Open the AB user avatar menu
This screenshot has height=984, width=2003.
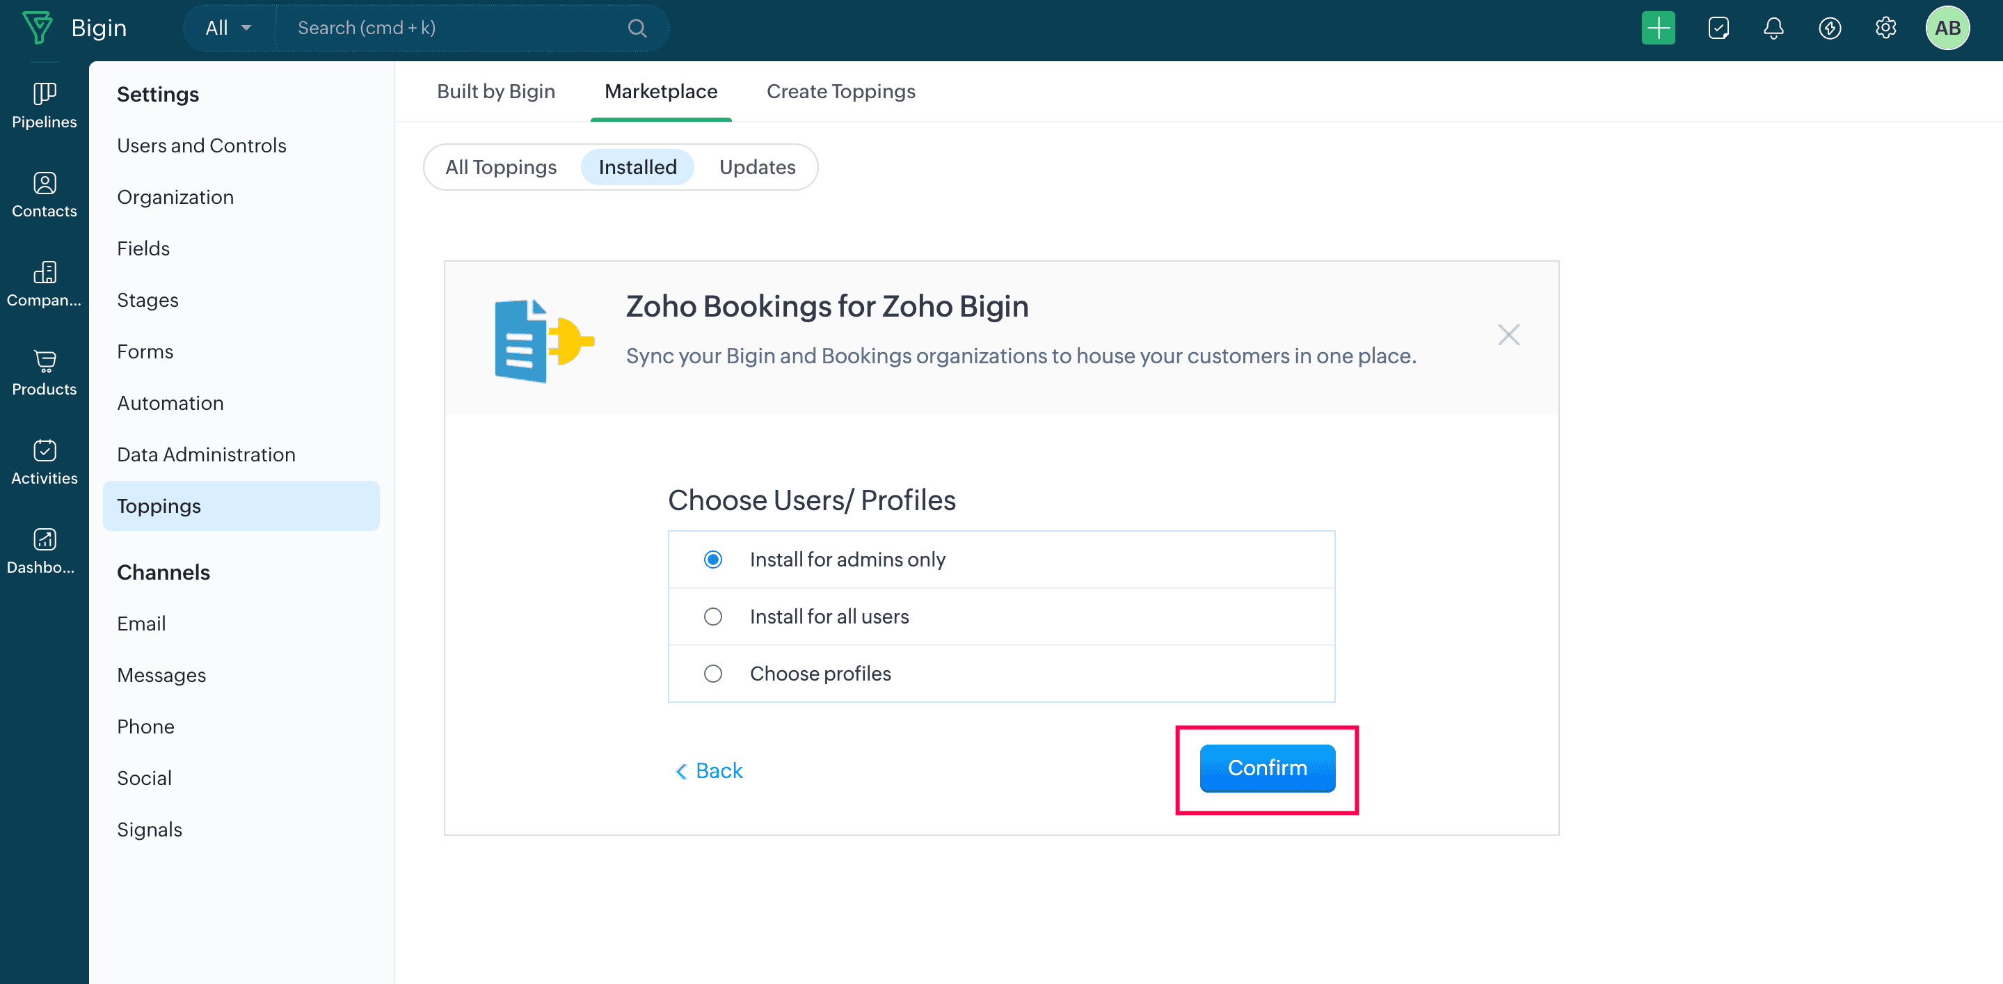1946,28
